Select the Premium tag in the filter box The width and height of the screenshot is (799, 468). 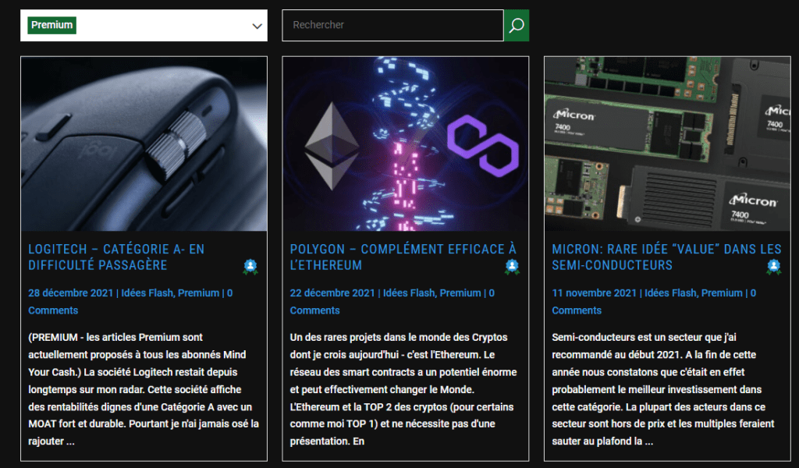52,25
